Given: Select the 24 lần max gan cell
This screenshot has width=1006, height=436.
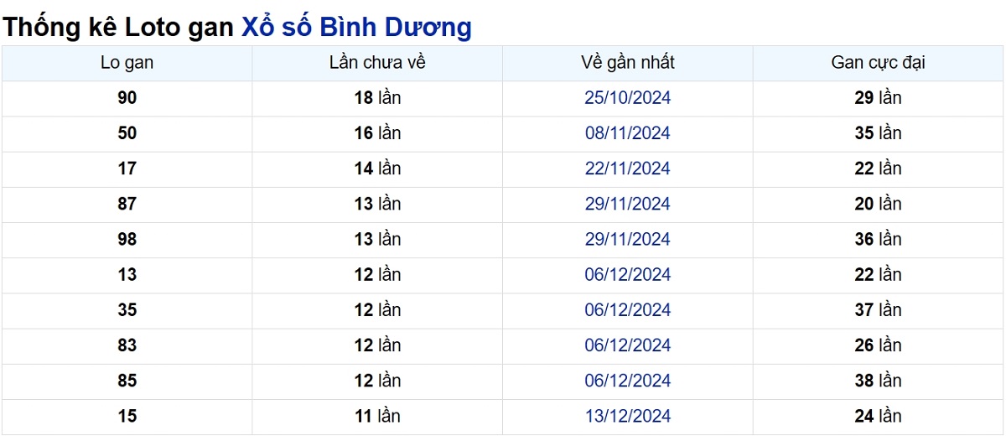Looking at the screenshot, I should (x=878, y=415).
